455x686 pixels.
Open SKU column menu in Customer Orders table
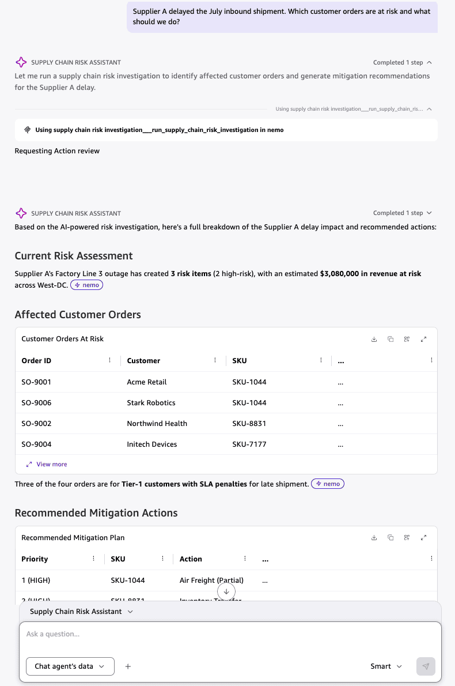click(x=321, y=360)
